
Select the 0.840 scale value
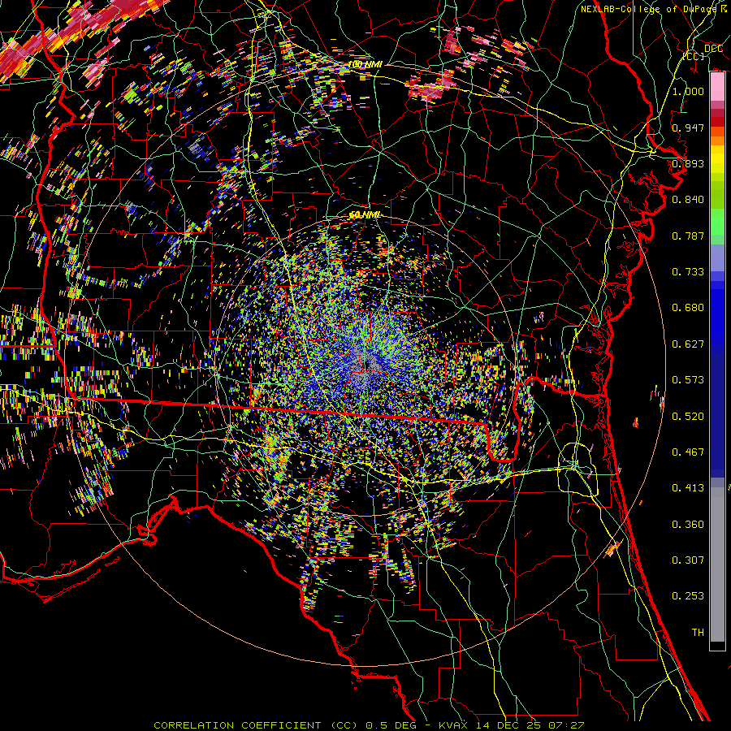(x=688, y=200)
